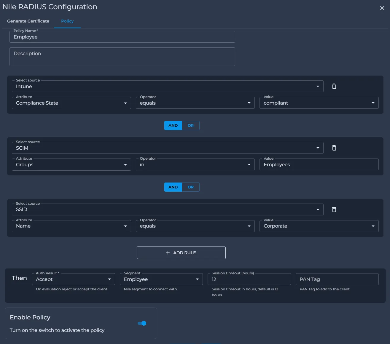Select OR between SCIM and SSID rules

tap(191, 187)
